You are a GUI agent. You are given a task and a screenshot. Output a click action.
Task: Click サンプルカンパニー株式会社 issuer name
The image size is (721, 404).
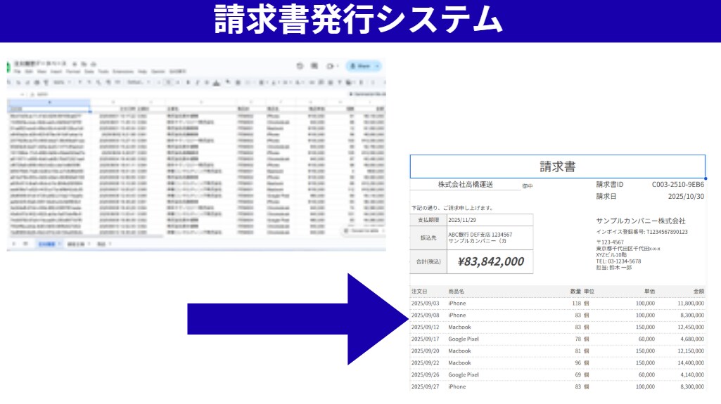pos(641,221)
